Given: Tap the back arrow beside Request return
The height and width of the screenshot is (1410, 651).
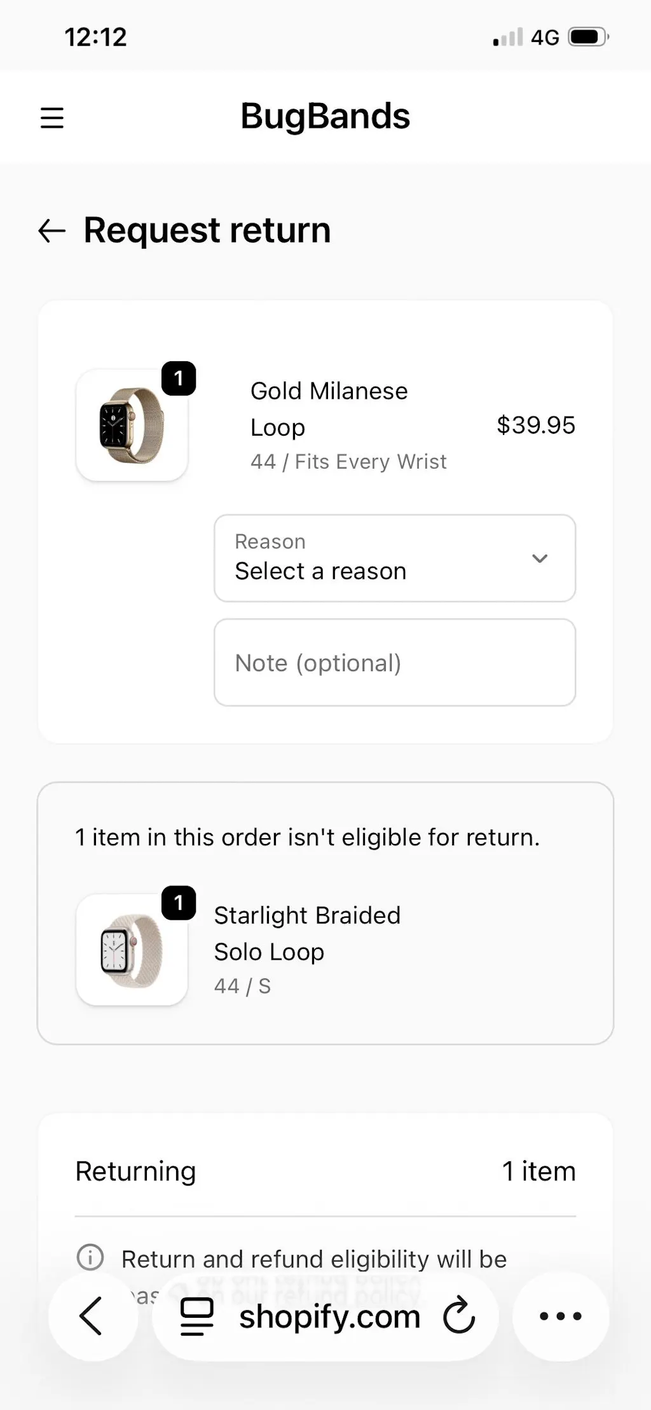Looking at the screenshot, I should [x=52, y=230].
